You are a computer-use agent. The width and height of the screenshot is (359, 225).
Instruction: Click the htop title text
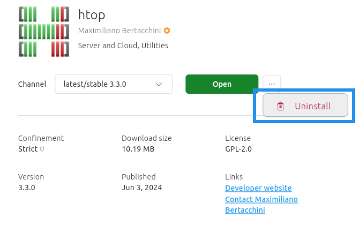[x=92, y=15]
